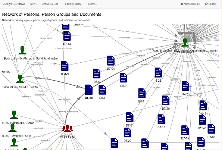Expand the Extras menu
Viewport: 222px width, 150px height.
[93, 4]
